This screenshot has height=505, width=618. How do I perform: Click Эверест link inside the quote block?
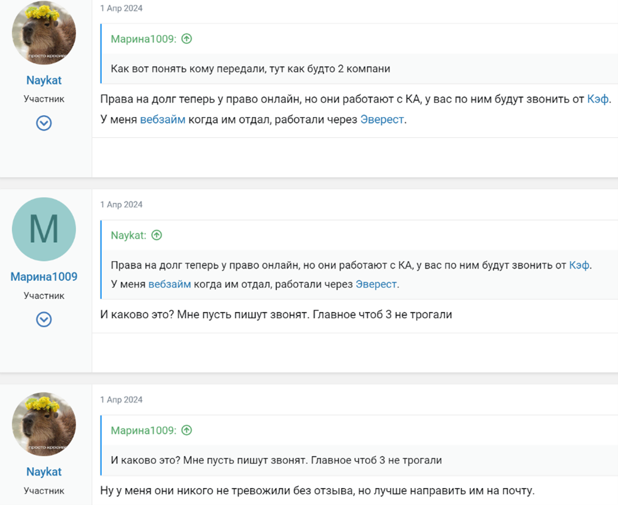pos(376,284)
